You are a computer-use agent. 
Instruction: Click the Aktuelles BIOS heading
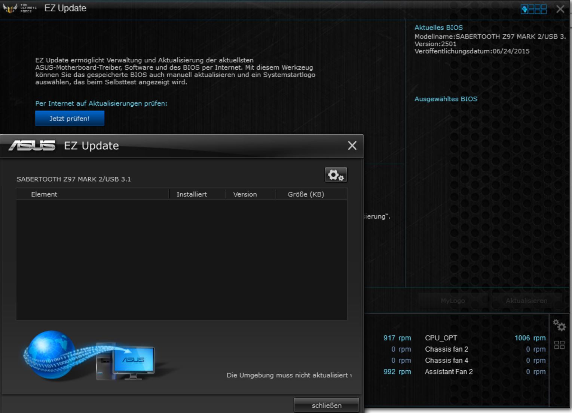438,27
